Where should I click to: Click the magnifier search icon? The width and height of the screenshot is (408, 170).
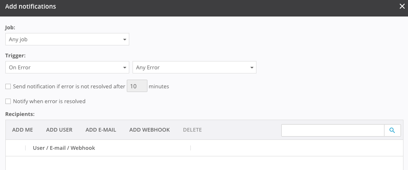coord(392,130)
